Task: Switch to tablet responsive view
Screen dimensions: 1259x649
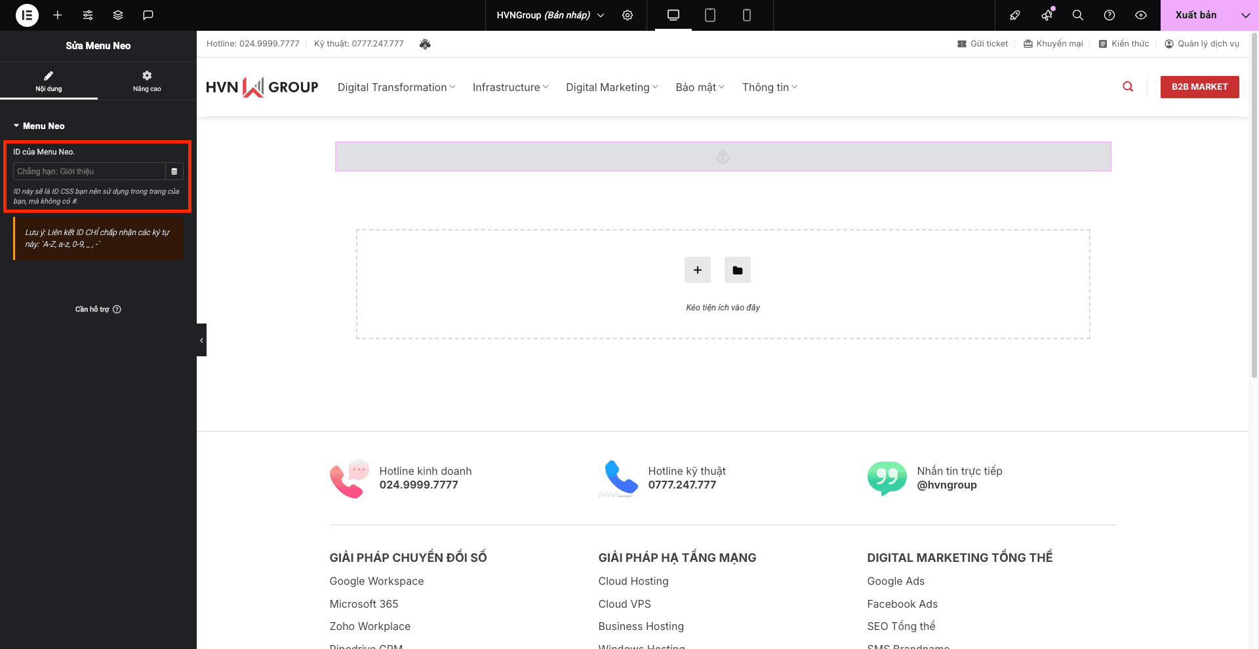Action: click(710, 15)
